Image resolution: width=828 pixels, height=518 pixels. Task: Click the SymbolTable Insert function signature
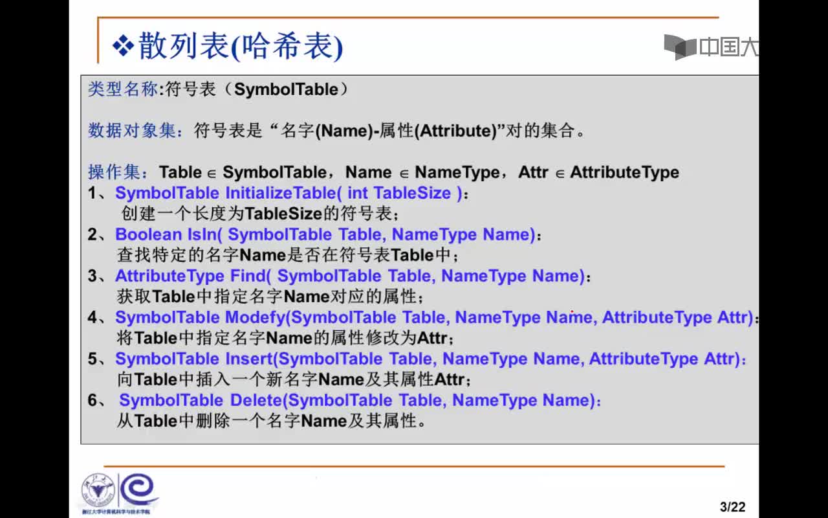pyautogui.click(x=428, y=359)
